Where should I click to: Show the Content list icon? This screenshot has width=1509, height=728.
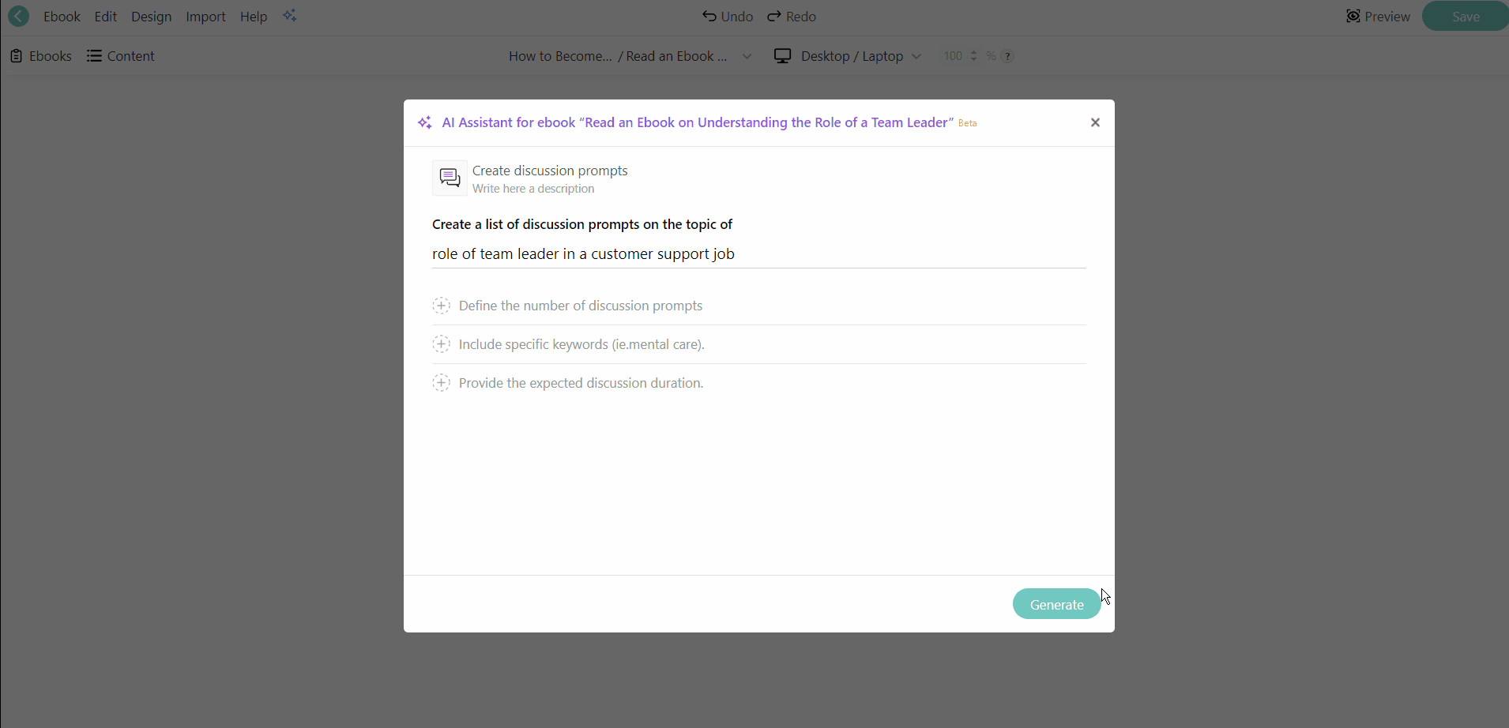coord(94,56)
